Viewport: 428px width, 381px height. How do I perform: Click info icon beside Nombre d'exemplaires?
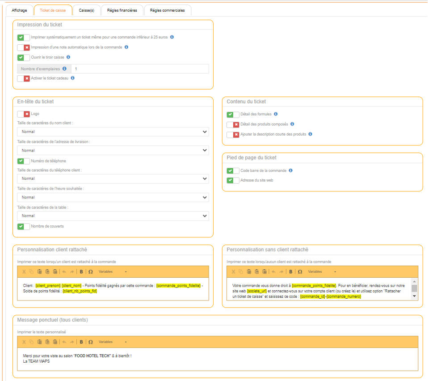[65, 69]
